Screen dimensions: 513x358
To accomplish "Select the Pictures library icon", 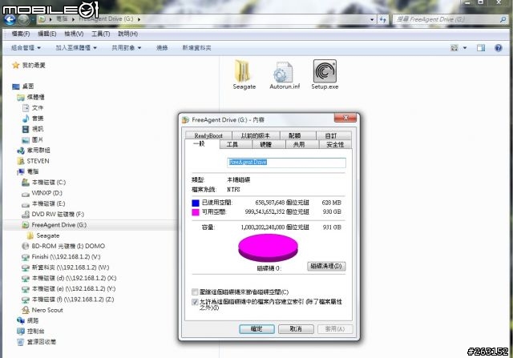I will pyautogui.click(x=26, y=140).
